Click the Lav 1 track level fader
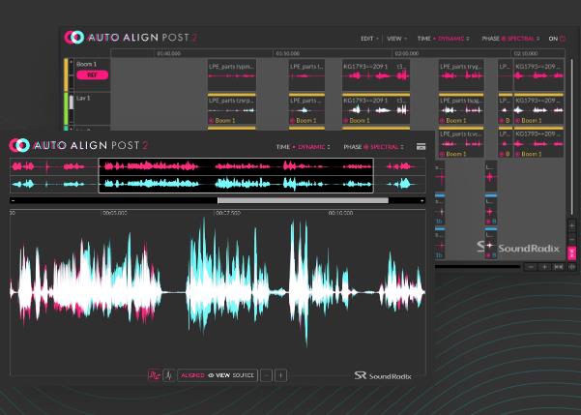 (72, 103)
